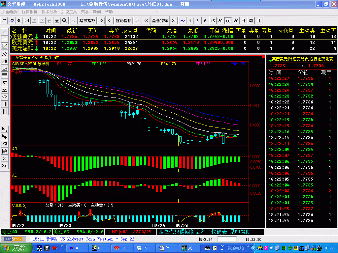Viewport: 338px width, 253px height.
Task: Click the arrow pointer with curved arrow tool
Action: (x=5, y=129)
